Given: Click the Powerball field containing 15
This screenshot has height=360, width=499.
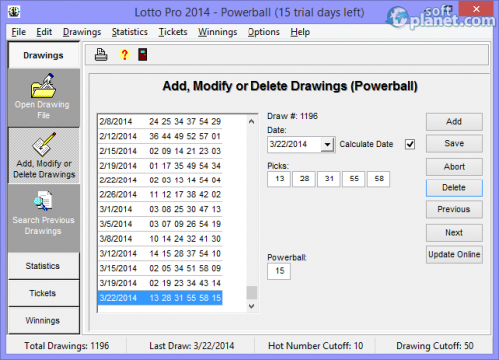Looking at the screenshot, I should coord(279,271).
